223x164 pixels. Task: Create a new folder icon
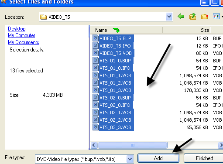(205, 17)
